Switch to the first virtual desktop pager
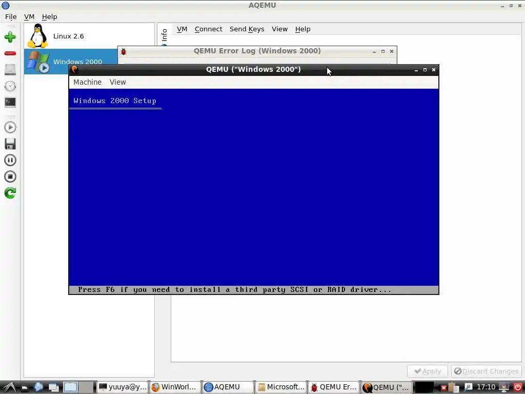525x394 pixels. (70, 387)
